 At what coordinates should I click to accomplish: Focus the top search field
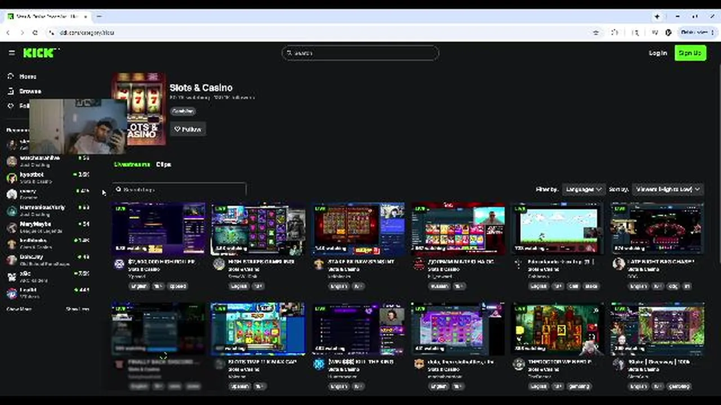point(360,53)
